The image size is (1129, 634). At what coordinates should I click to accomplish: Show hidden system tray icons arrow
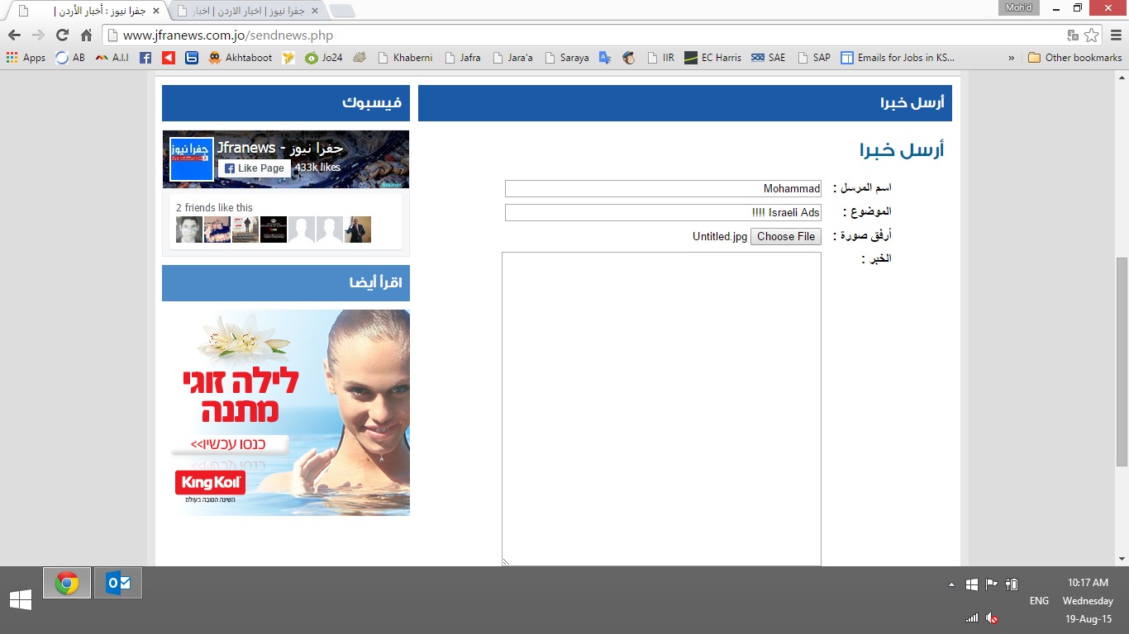(x=951, y=584)
